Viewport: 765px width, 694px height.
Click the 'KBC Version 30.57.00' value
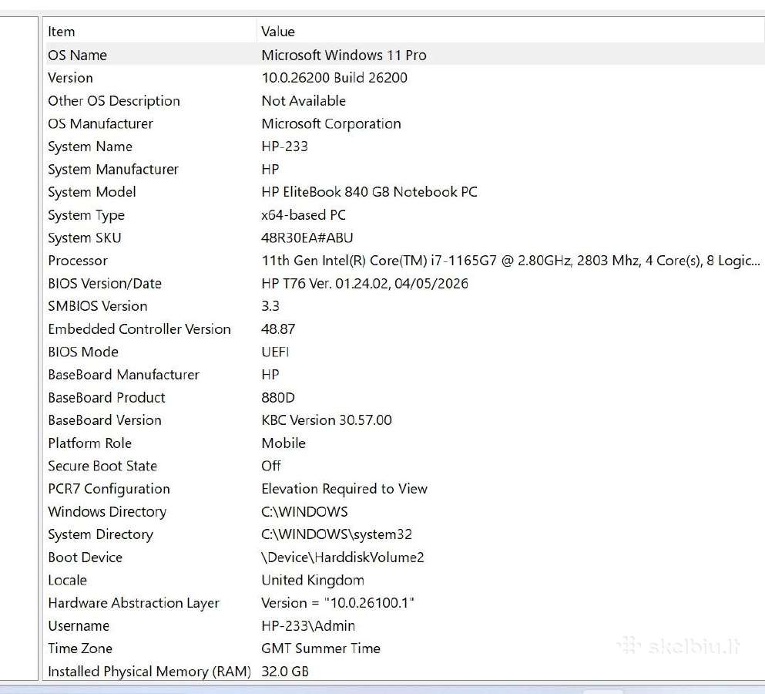(x=327, y=420)
